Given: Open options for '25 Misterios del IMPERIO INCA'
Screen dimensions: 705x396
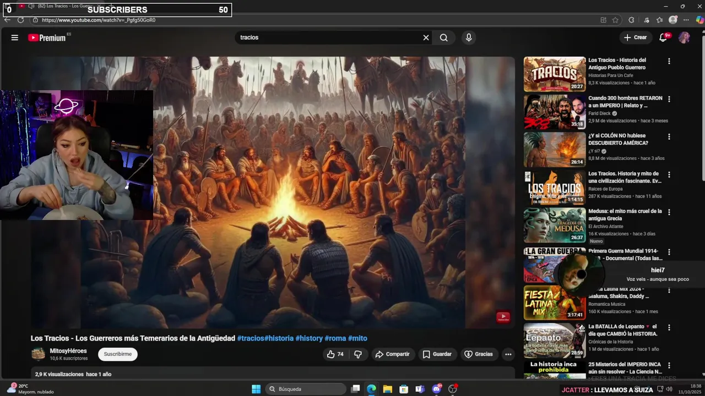Looking at the screenshot, I should pos(669,365).
